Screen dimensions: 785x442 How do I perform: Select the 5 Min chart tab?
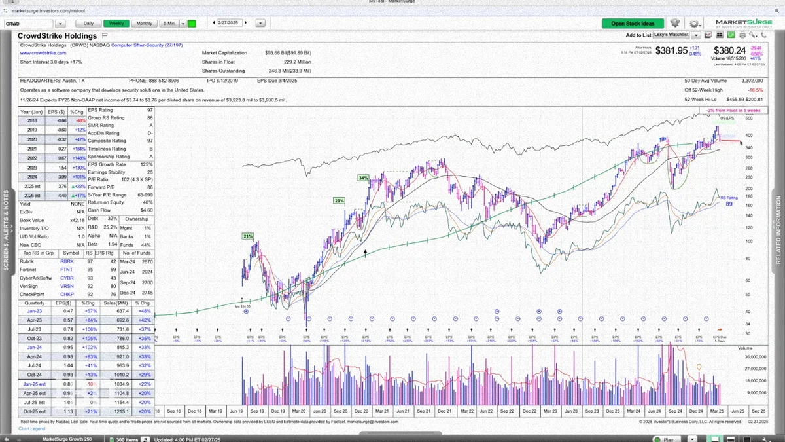[167, 23]
